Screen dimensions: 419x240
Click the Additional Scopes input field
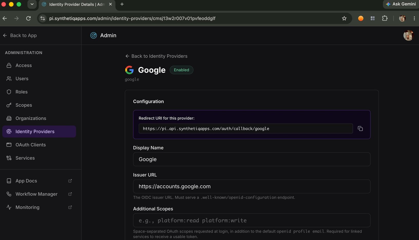coord(252,220)
